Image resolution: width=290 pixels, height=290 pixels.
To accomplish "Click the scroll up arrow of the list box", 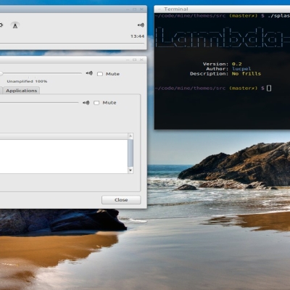I will click(130, 136).
